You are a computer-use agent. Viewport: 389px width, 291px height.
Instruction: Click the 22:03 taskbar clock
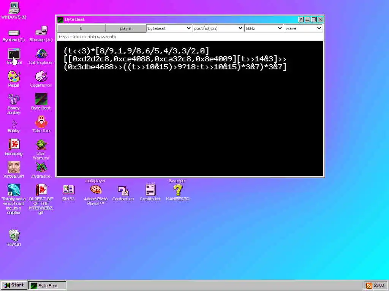click(379, 286)
